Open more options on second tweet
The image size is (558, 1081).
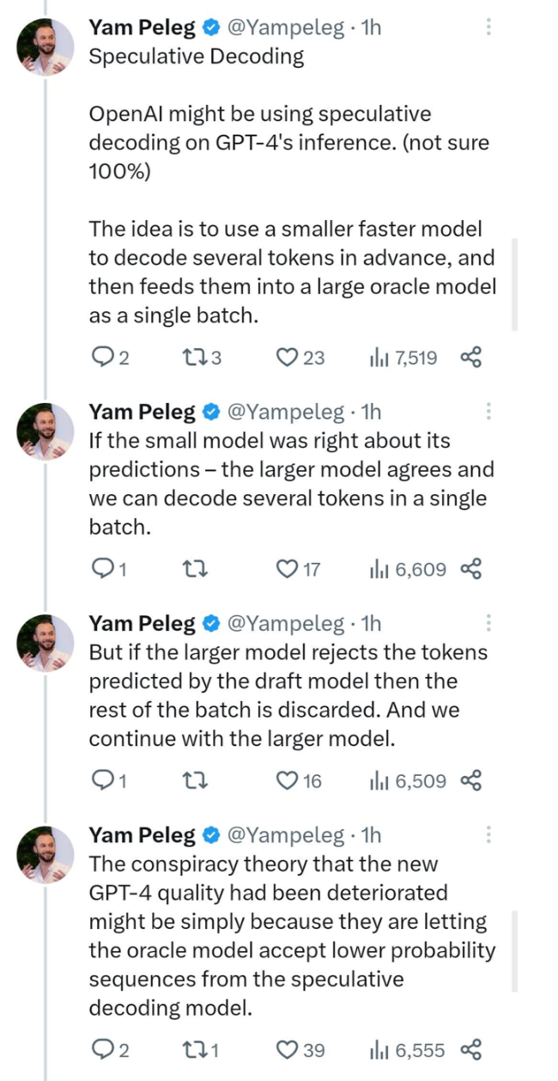488,411
